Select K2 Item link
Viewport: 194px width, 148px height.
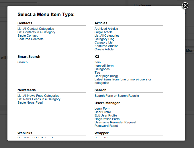tap(98, 62)
